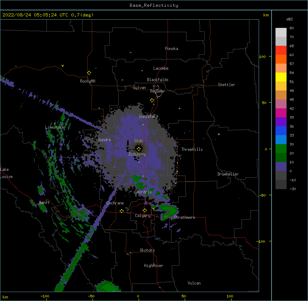Click the magenta 42 dBZ legend swatch
This screenshot has width=308, height=301.
[281, 113]
